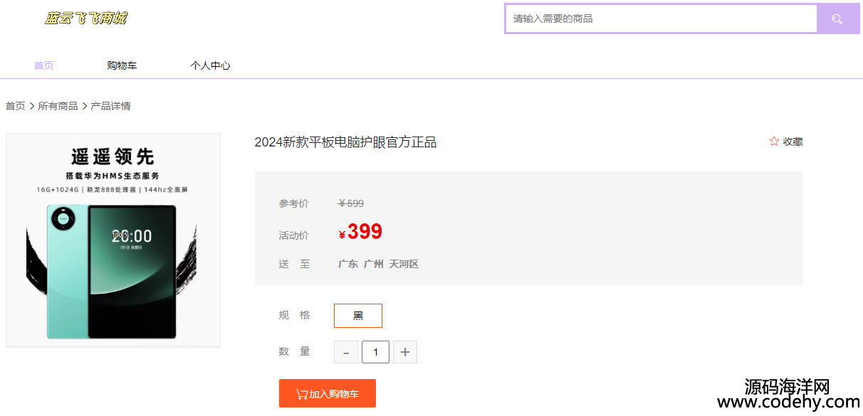Increase quantity with the plus button
Viewport: 863px width, 416px height.
(x=405, y=352)
